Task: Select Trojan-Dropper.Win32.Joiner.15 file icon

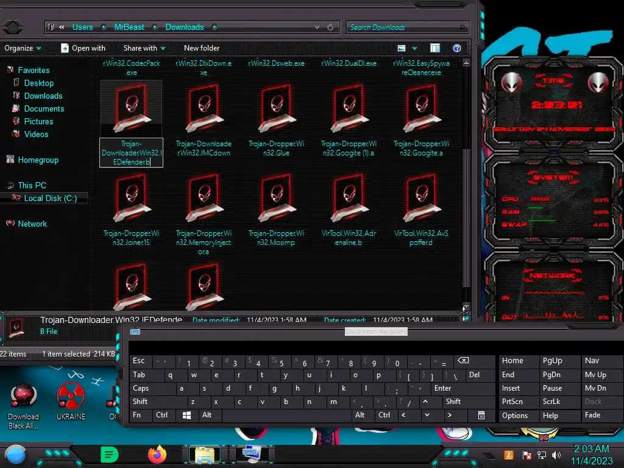Action: (131, 198)
